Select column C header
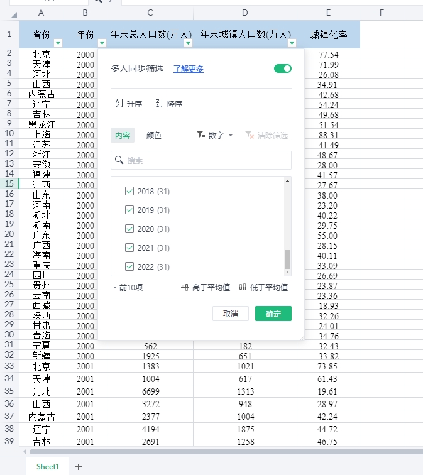423x475 pixels. 150,13
